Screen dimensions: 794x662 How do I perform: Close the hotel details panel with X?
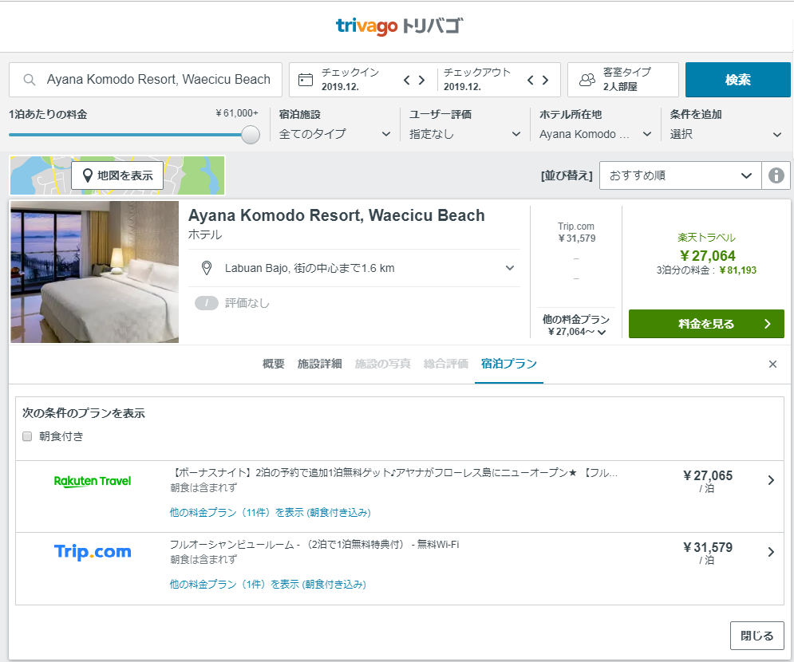[772, 364]
